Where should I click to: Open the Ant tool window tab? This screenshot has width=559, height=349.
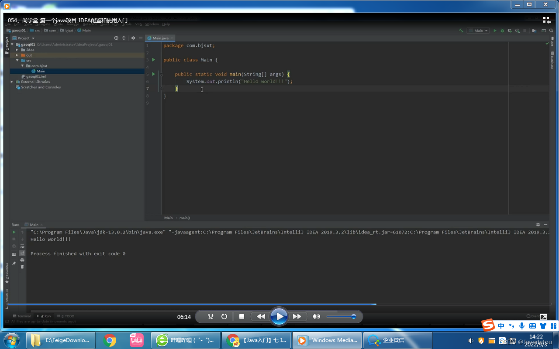click(552, 42)
